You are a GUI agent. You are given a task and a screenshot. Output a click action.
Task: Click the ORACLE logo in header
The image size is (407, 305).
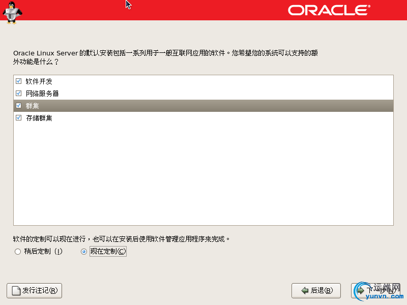click(329, 10)
